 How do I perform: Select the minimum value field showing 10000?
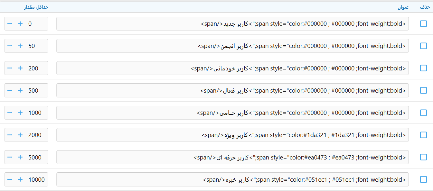[37, 179]
